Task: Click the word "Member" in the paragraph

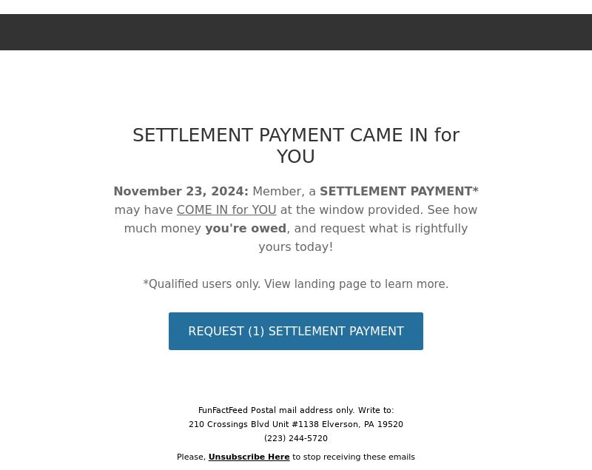Action: [277, 192]
